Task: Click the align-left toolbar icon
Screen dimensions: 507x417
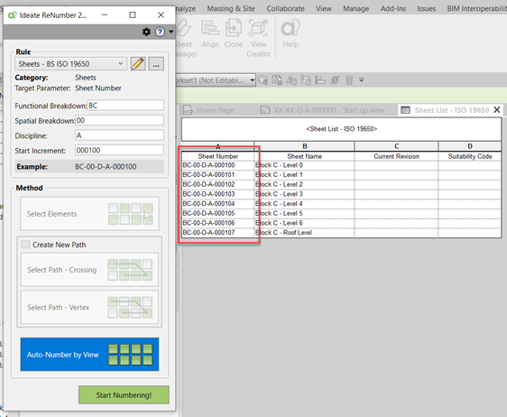Action: click(320, 80)
